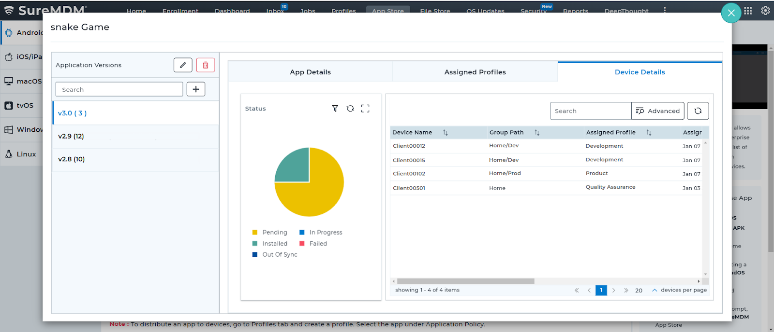The height and width of the screenshot is (332, 774).
Task: Select version v2.9 (12)
Action: coord(135,136)
